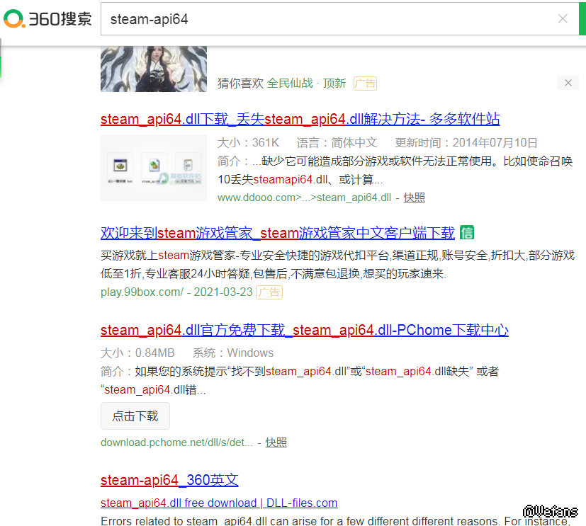
Task: Open the steam-api64_360英文 result heading
Action: click(x=169, y=480)
